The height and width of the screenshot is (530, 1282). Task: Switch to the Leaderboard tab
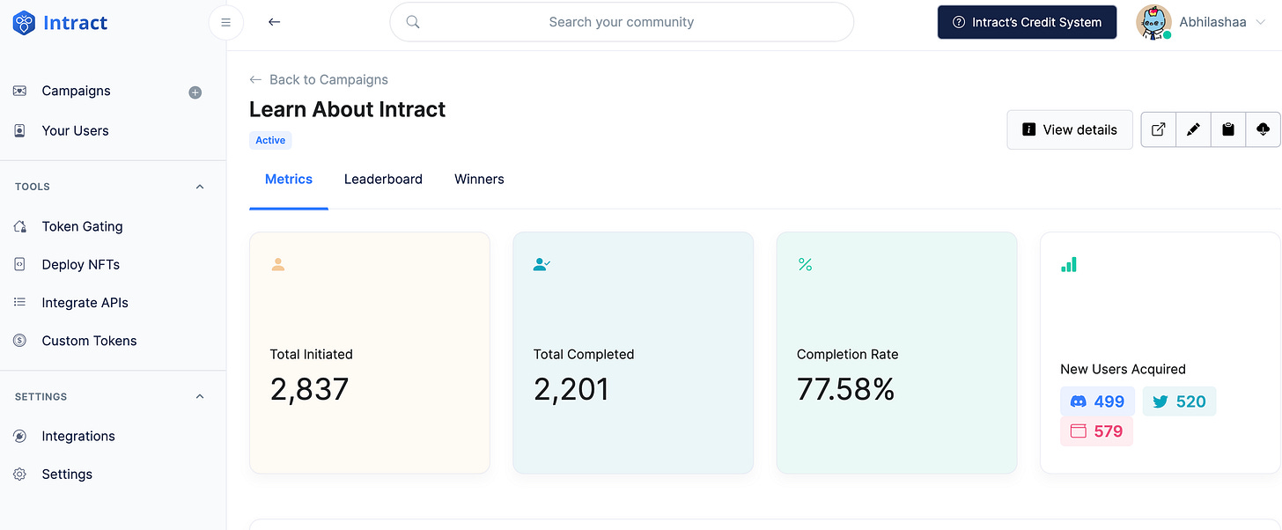click(x=383, y=179)
